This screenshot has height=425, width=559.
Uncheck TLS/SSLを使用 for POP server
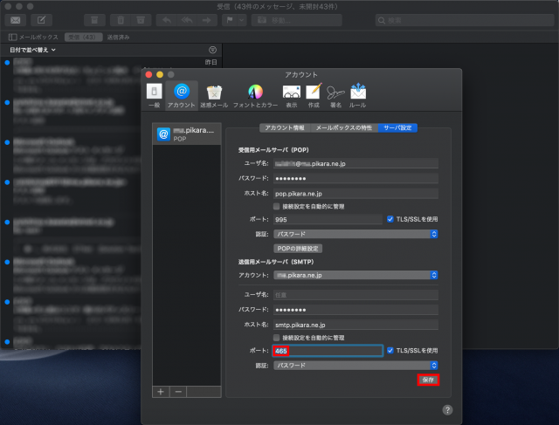click(390, 220)
